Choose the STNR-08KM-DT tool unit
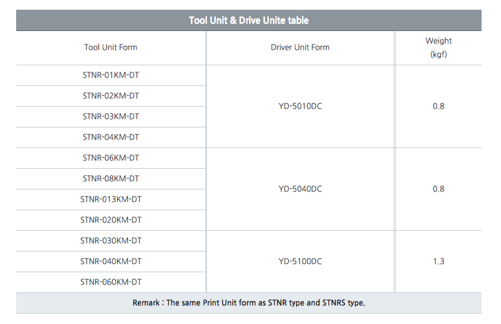This screenshot has height=324, width=501. [111, 178]
